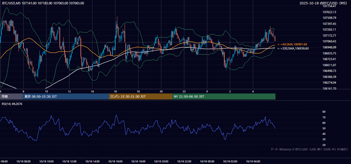Click the hour label 22 under the price chart
Screen dimensions: 351x164
[184, 92]
